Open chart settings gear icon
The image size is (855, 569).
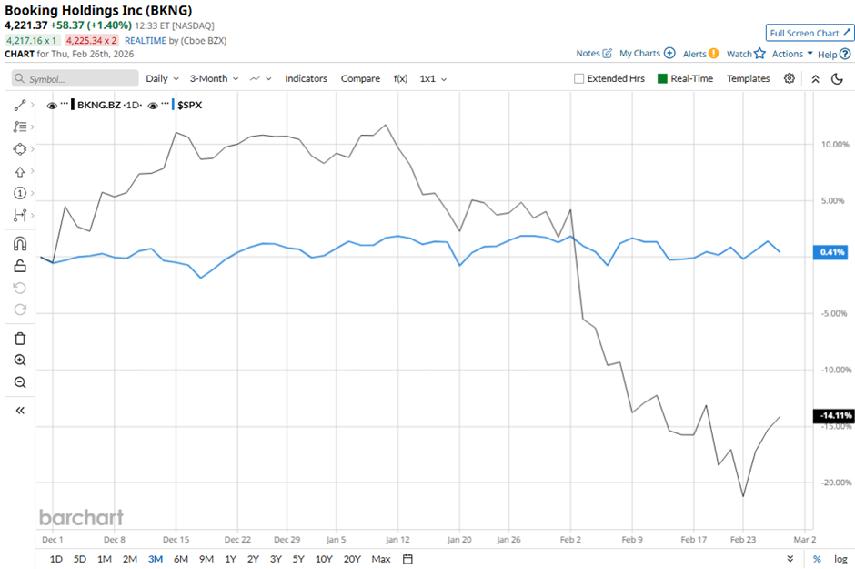coord(789,78)
